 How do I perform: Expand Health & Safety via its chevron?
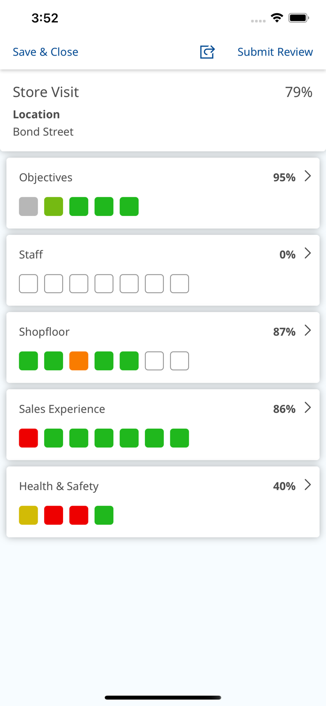click(308, 485)
